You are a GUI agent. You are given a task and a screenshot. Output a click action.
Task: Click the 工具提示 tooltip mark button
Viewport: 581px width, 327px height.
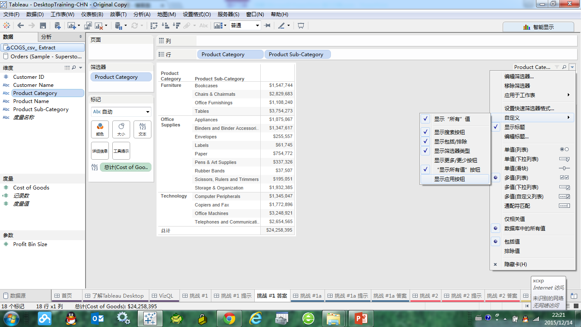point(121,151)
